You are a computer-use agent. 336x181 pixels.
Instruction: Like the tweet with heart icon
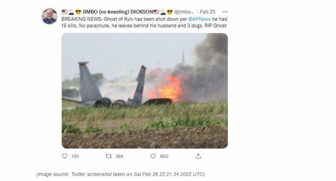(153, 156)
